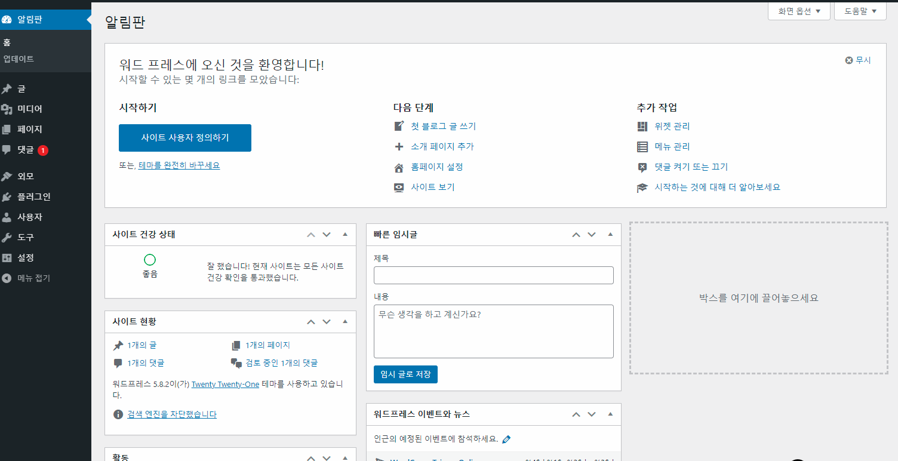Click the graduation cap icon beside 시작하는 것에 대해
Image resolution: width=898 pixels, height=461 pixels.
point(642,188)
